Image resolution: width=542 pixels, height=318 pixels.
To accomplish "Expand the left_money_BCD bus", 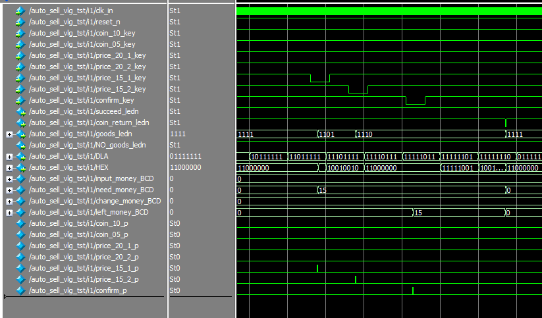I will (x=9, y=212).
